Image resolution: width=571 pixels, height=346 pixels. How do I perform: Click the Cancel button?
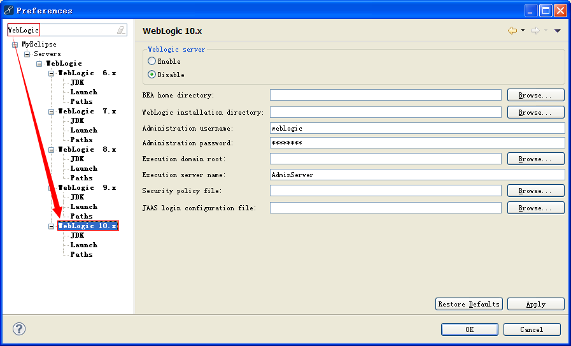pos(532,329)
